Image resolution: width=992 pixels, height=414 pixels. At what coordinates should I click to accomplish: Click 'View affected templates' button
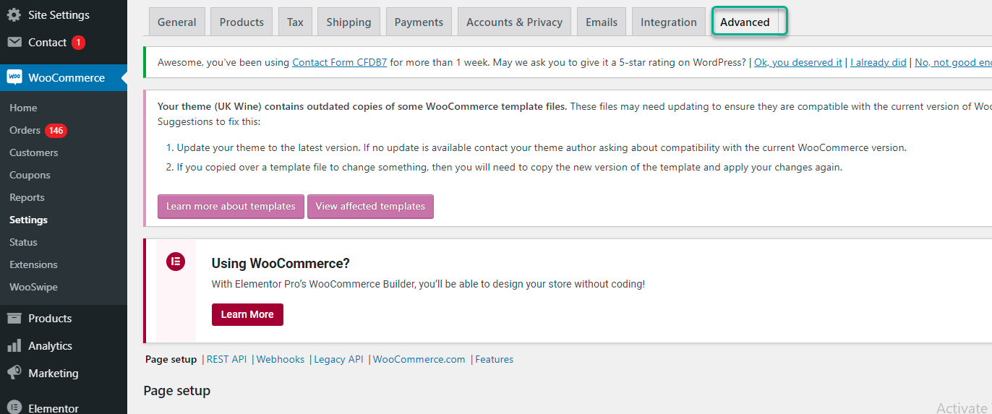click(370, 206)
